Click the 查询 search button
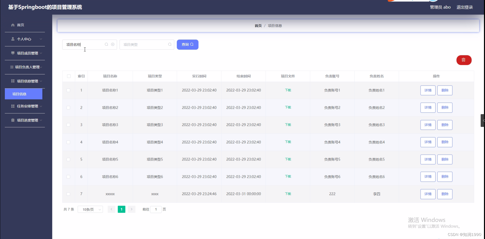Viewport: 485px width, 239px height. pos(187,44)
